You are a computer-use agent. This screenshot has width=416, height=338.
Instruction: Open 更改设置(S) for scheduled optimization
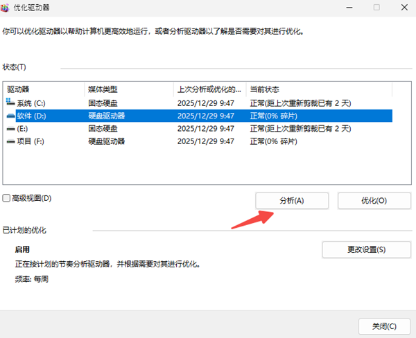coord(366,249)
